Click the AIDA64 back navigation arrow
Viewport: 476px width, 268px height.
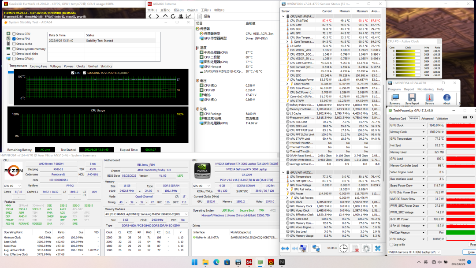point(151,16)
